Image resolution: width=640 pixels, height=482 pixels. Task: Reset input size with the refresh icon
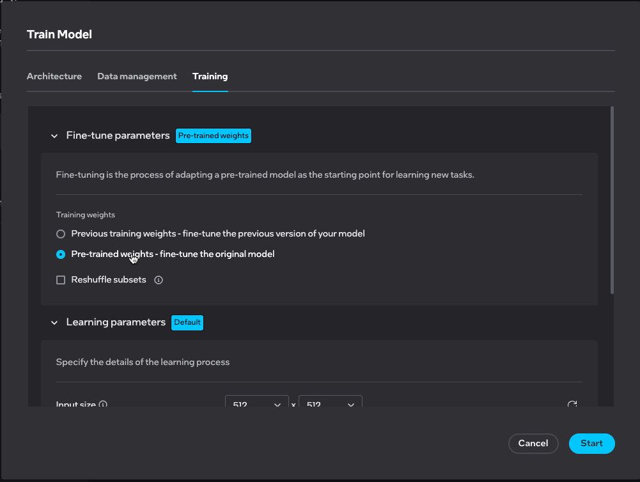pyautogui.click(x=572, y=405)
